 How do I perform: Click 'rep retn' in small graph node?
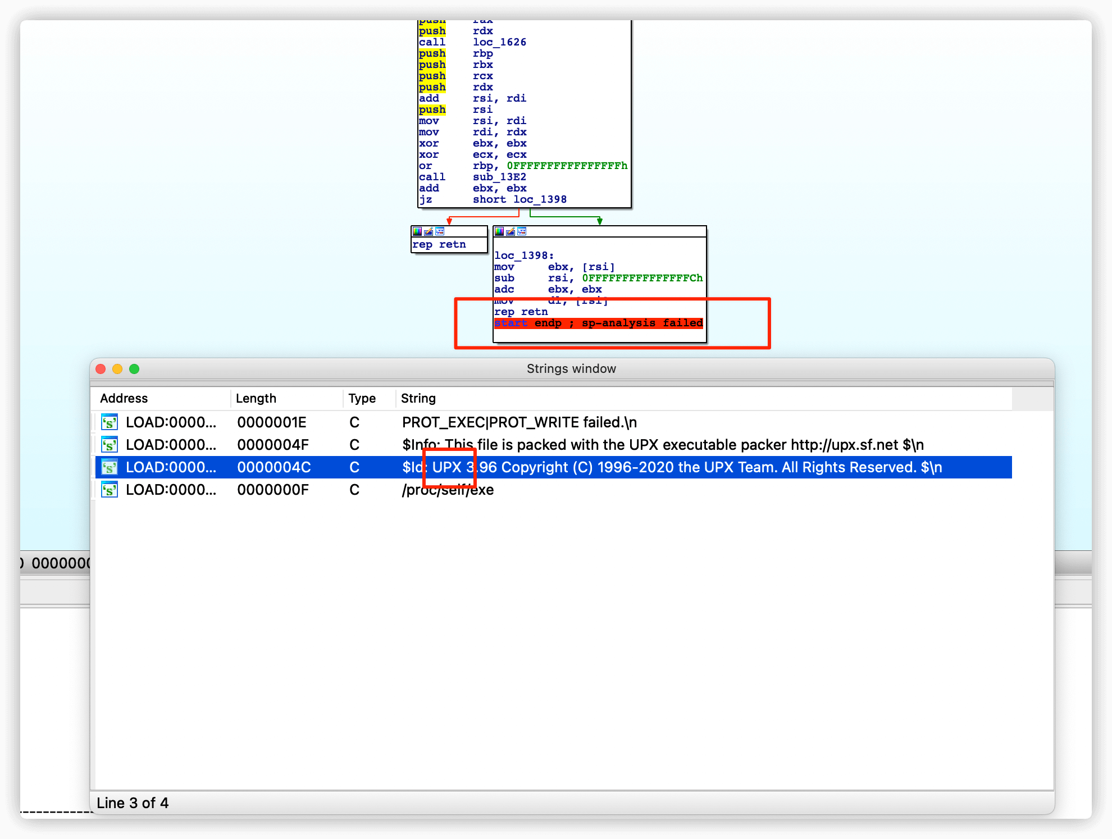(439, 244)
